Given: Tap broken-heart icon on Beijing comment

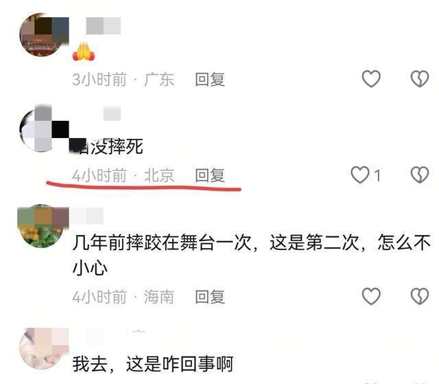Looking at the screenshot, I should click(x=419, y=175).
